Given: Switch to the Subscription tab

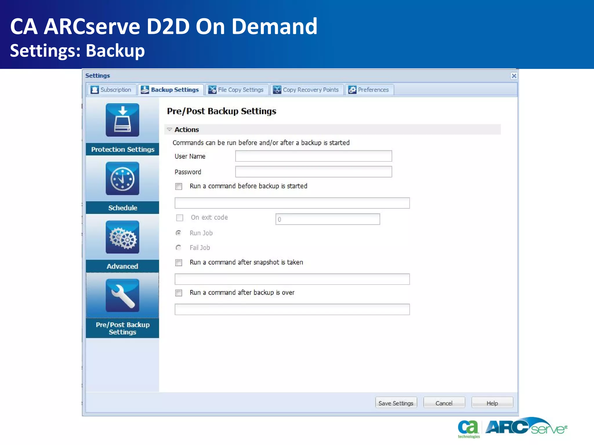Looking at the screenshot, I should point(111,90).
